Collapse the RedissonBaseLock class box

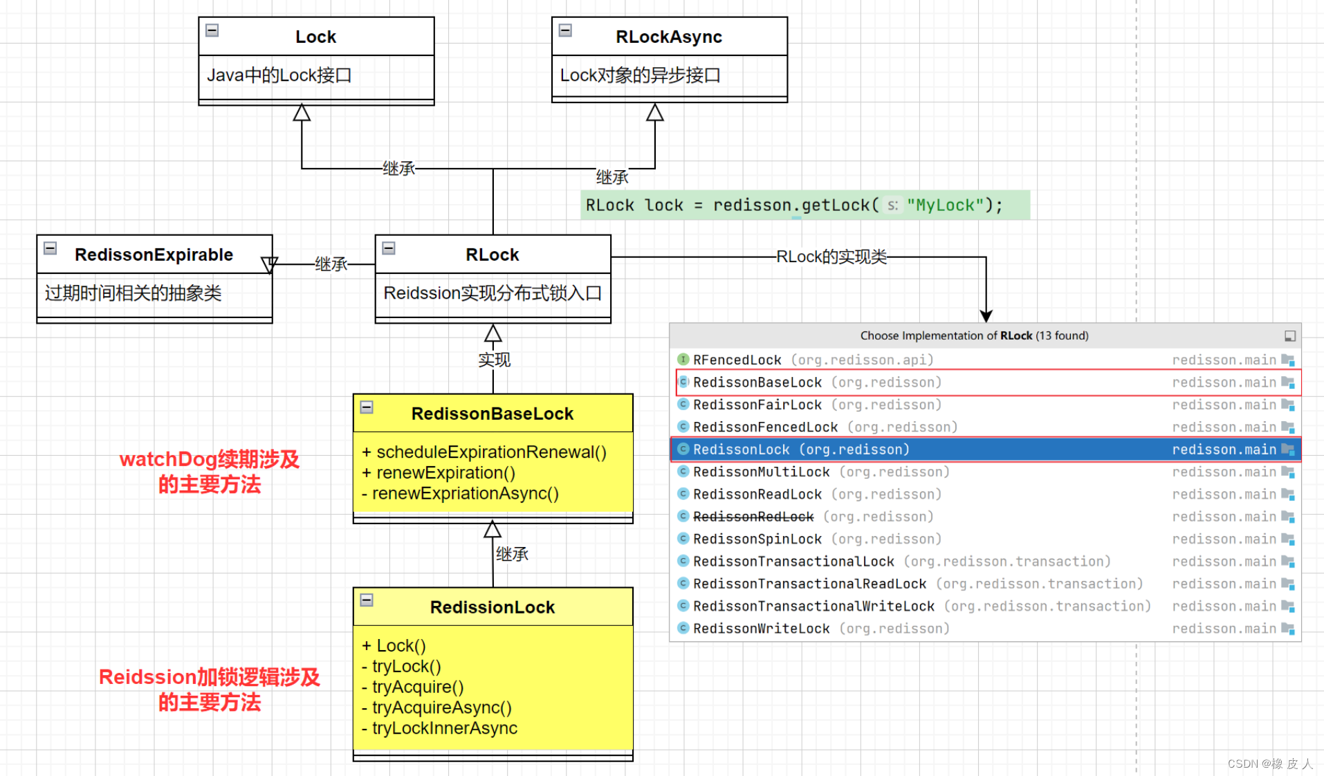point(367,407)
